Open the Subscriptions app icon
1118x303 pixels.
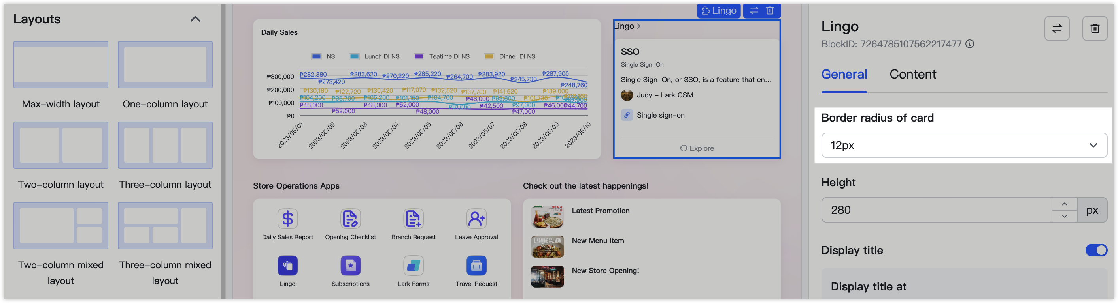pos(350,266)
